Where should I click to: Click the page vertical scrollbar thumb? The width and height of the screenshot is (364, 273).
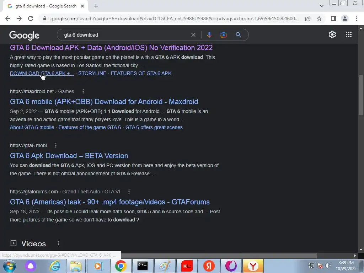point(361,95)
